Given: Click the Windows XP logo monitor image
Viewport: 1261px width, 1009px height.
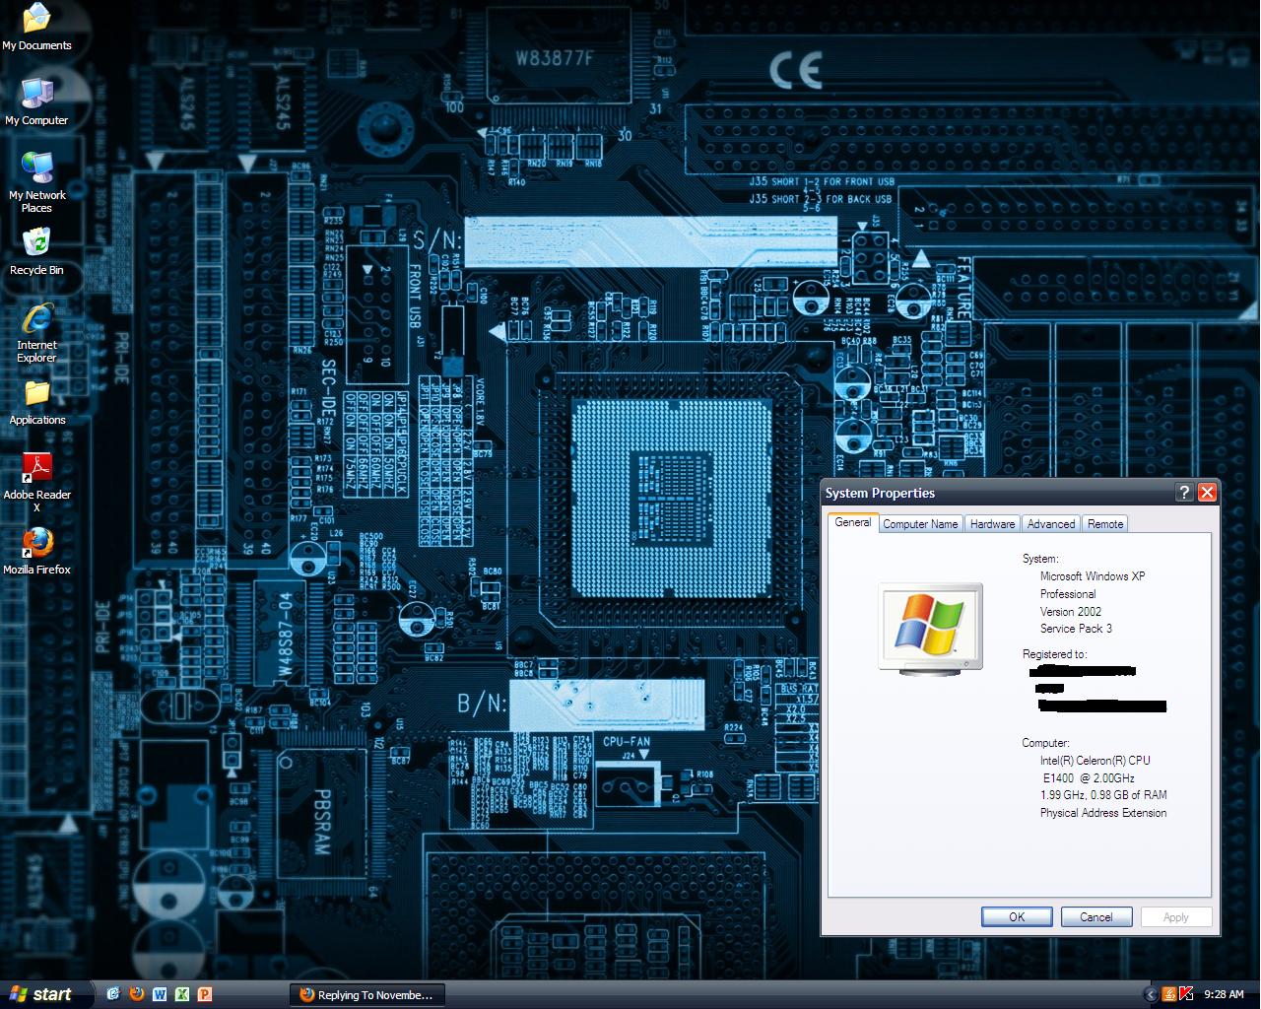Looking at the screenshot, I should pyautogui.click(x=931, y=627).
